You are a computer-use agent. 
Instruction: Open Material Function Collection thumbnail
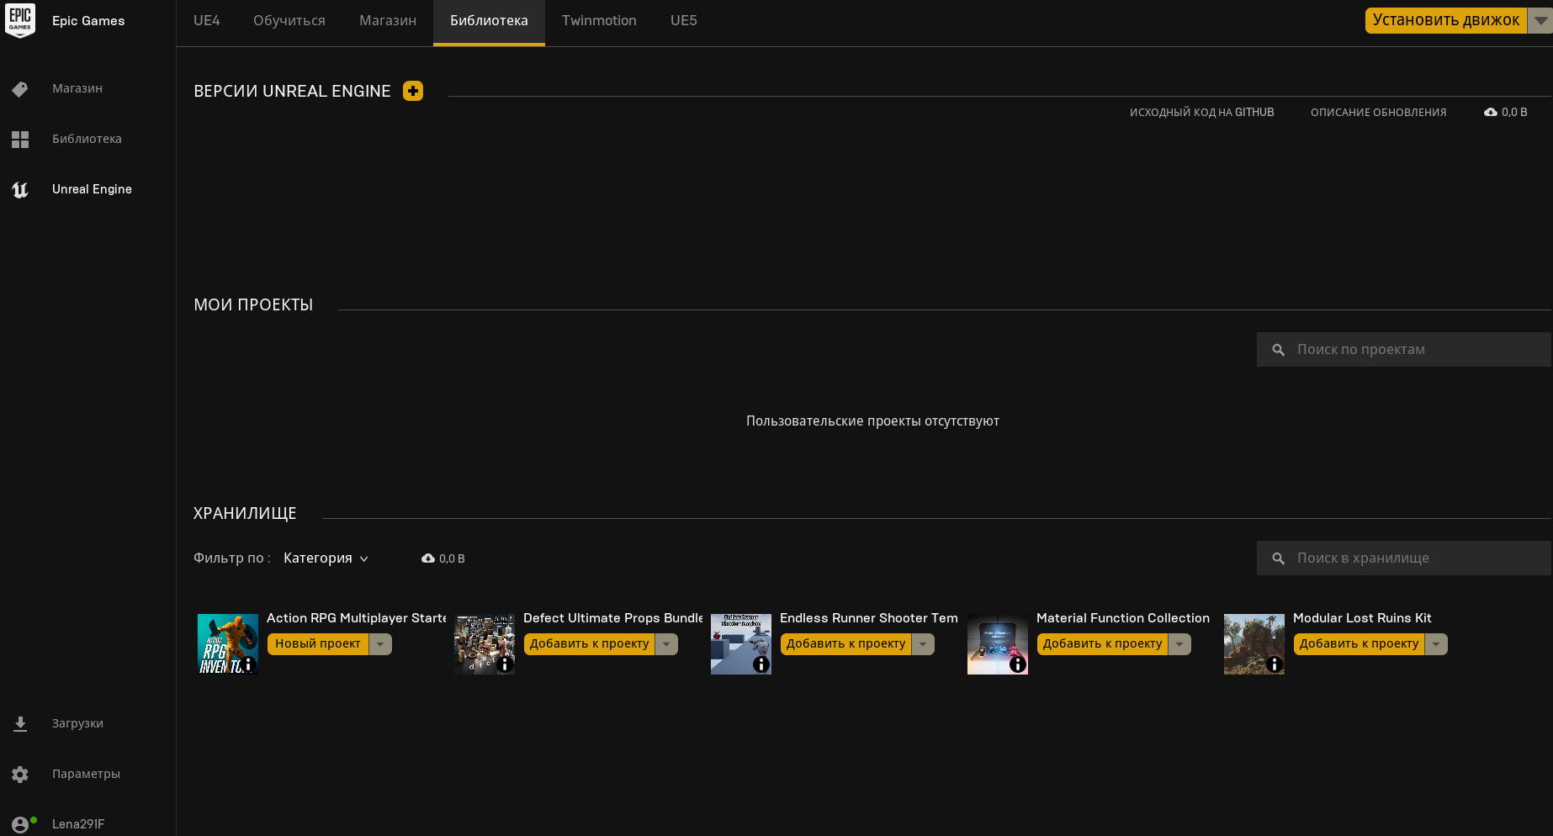(998, 644)
